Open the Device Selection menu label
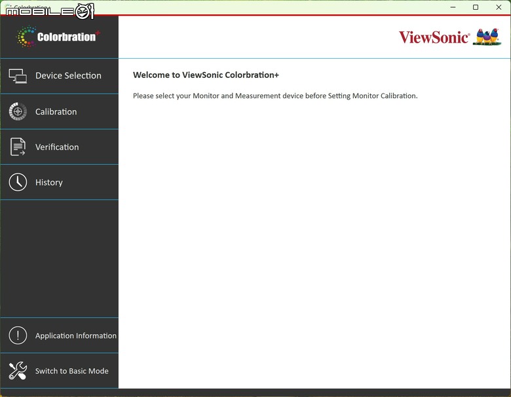The width and height of the screenshot is (511, 397). [68, 75]
